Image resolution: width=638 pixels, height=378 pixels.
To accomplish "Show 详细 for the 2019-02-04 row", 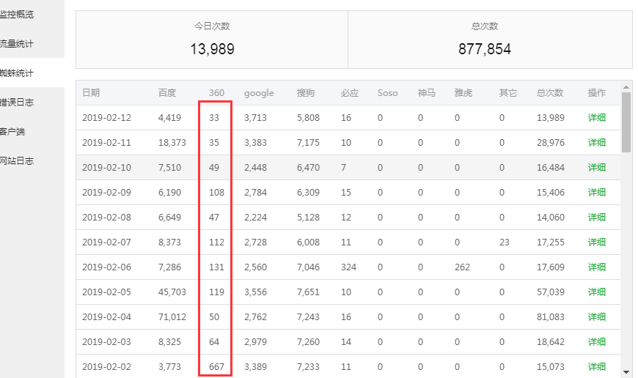I will (x=597, y=317).
